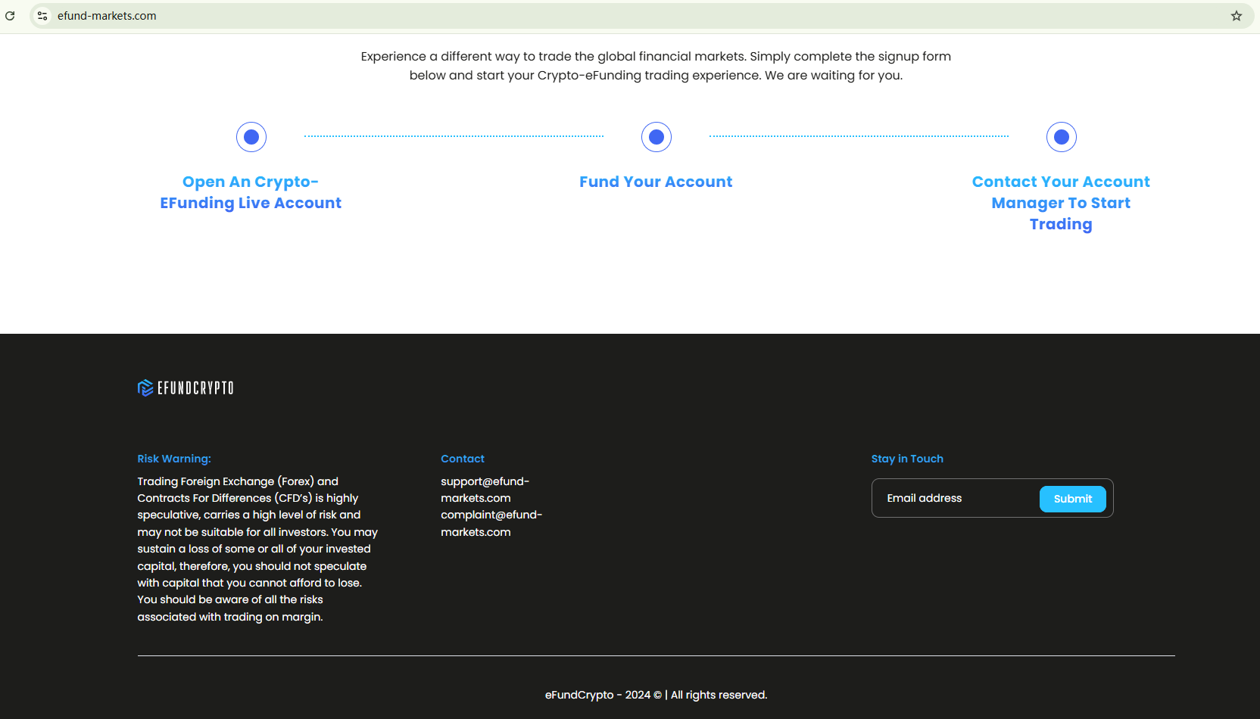Image resolution: width=1260 pixels, height=719 pixels.
Task: Click the "Risk Warning:" heading
Action: pyautogui.click(x=174, y=459)
